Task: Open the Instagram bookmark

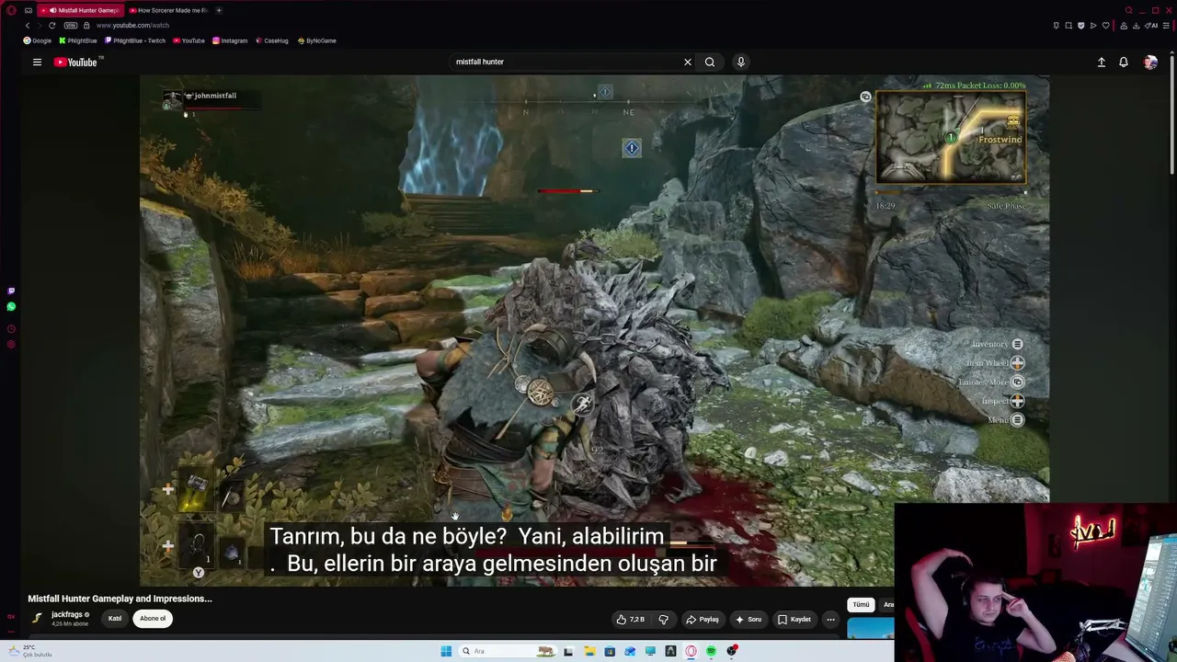Action: coord(230,40)
